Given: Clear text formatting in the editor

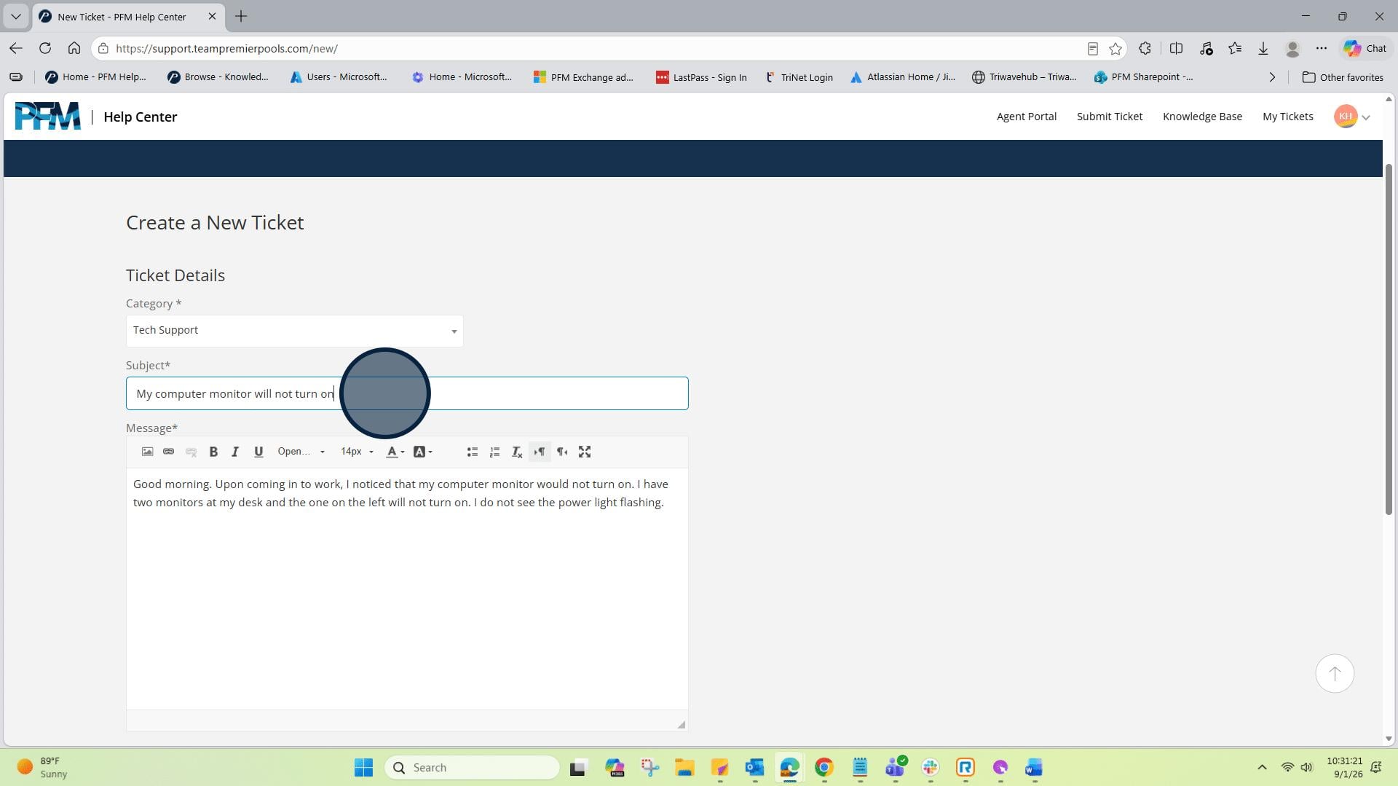Looking at the screenshot, I should coord(517,452).
